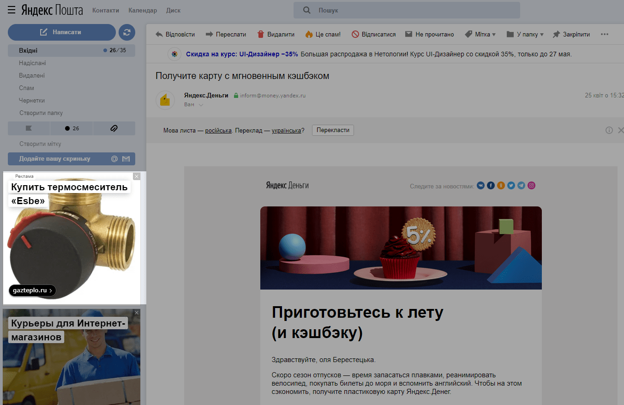Viewport: 624px width, 405px height.
Task: Click the Netology promo round icon
Action: coord(174,54)
